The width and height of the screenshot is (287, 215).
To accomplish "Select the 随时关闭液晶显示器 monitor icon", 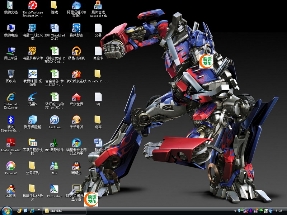I will point(76,193).
